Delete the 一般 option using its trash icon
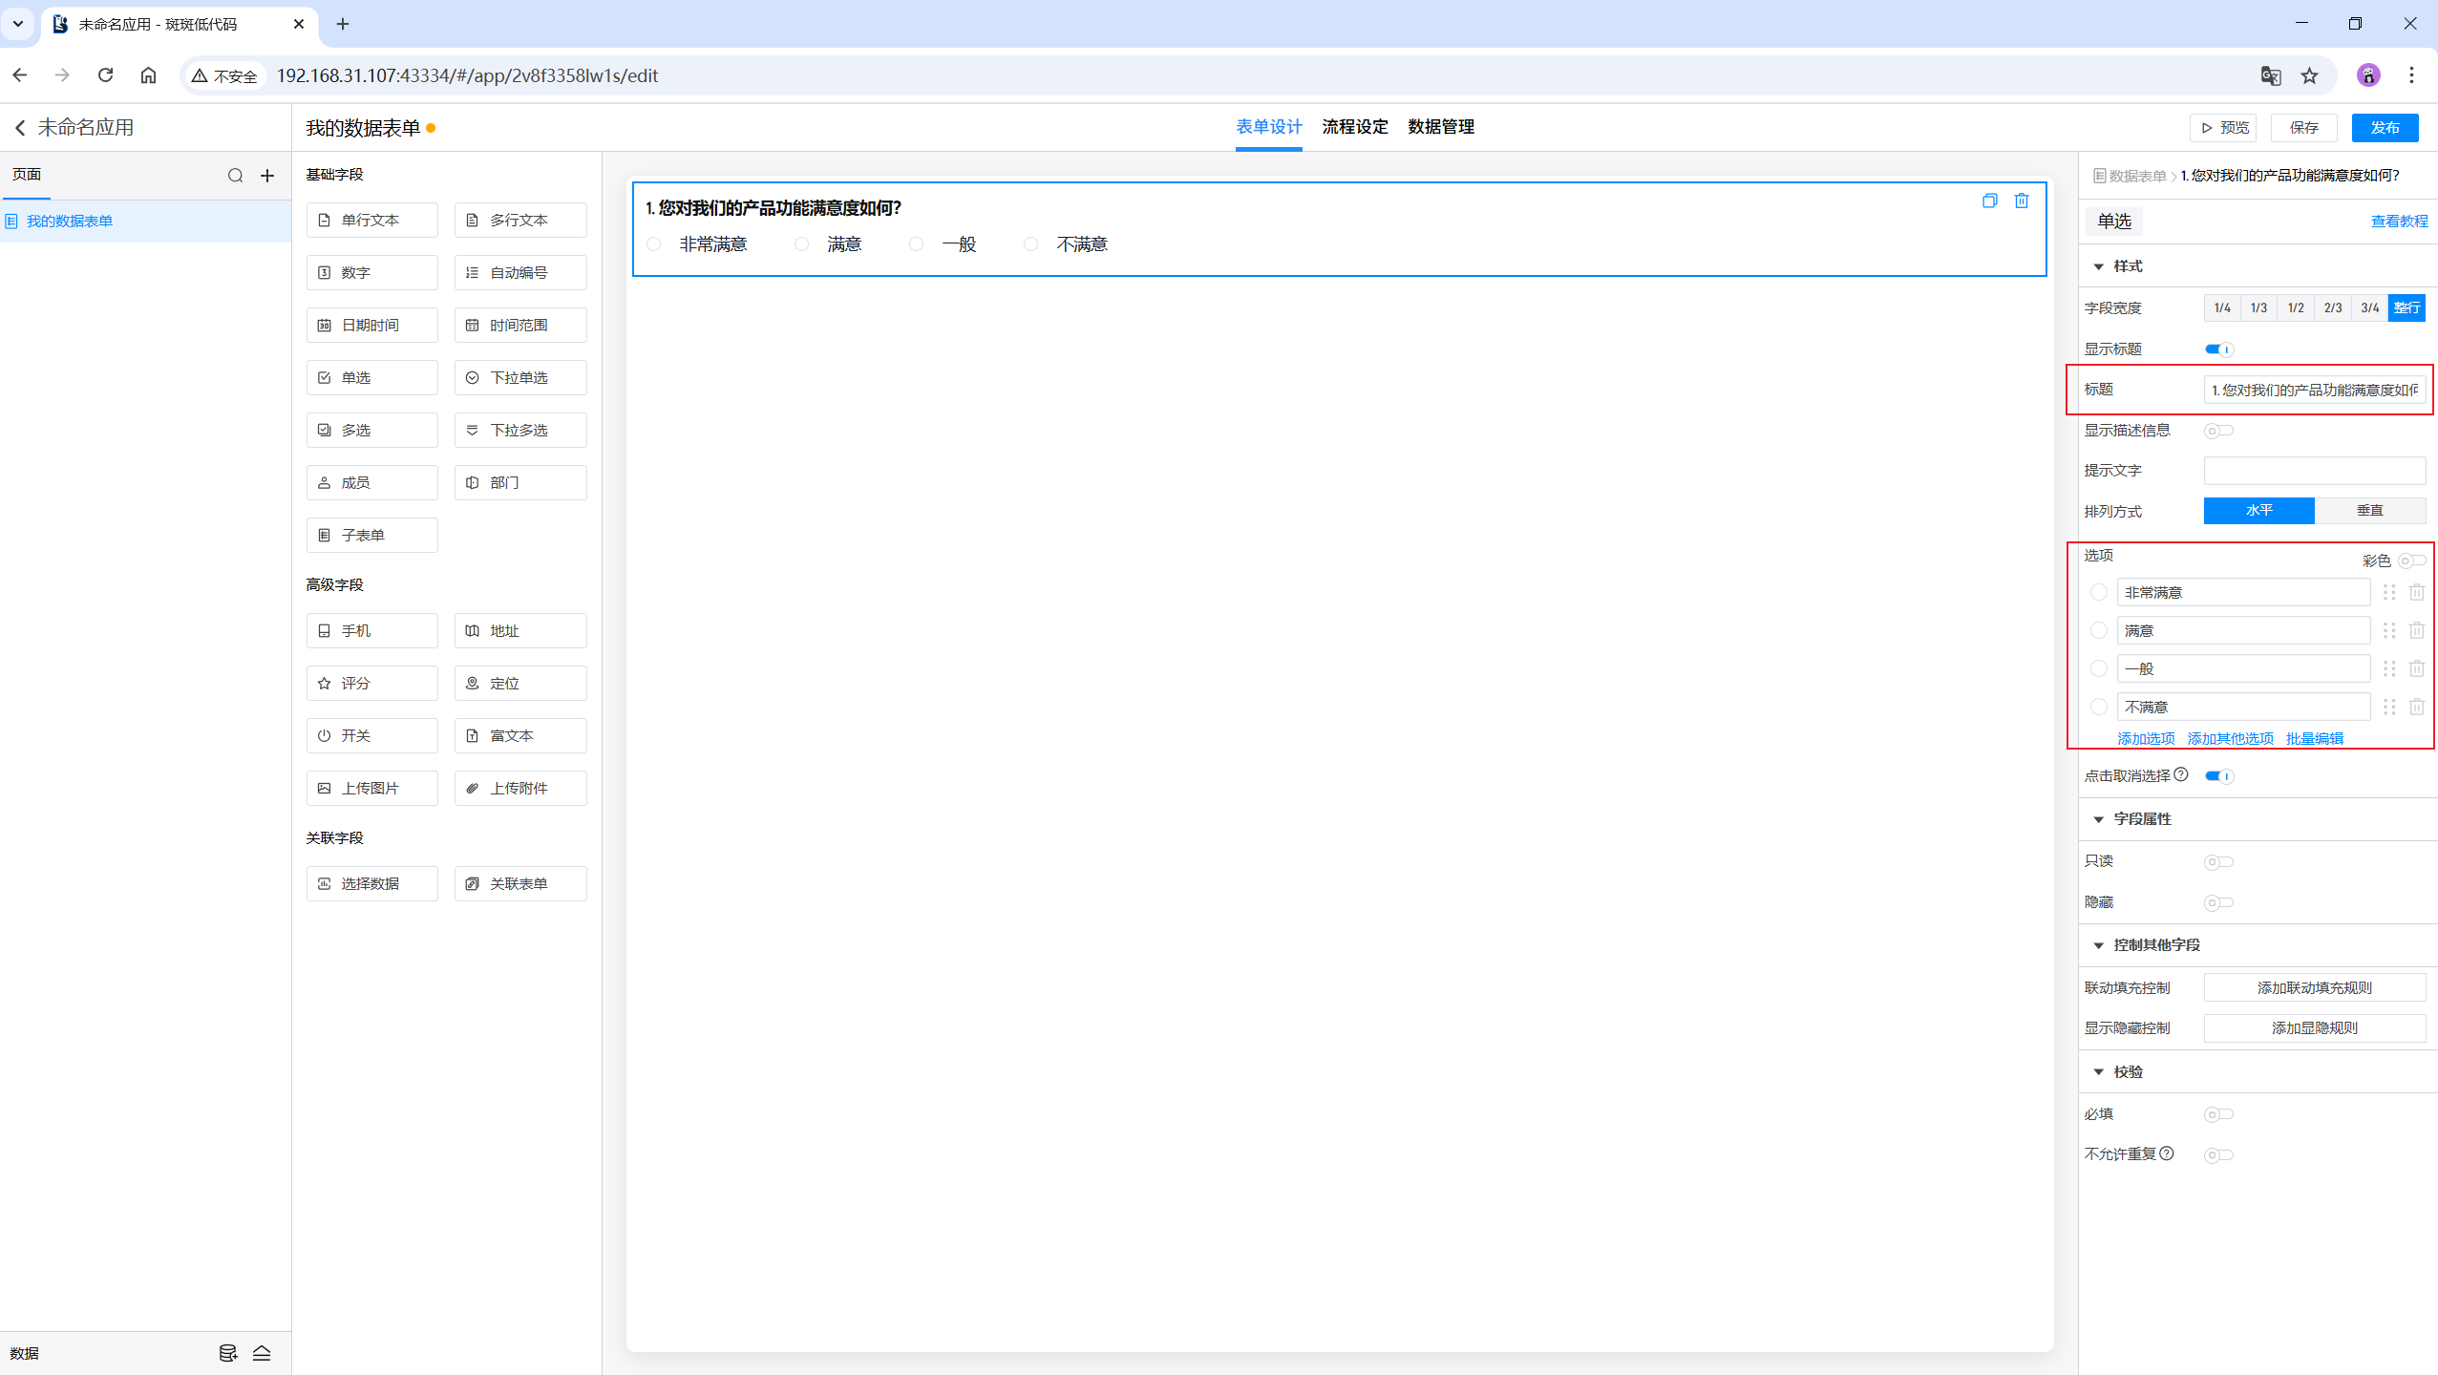Viewport: 2438px width, 1375px height. point(2416,668)
